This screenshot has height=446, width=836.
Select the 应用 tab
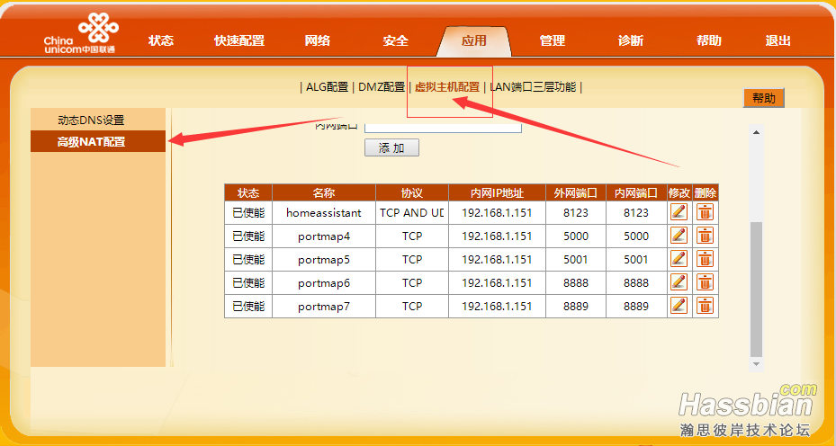point(474,40)
